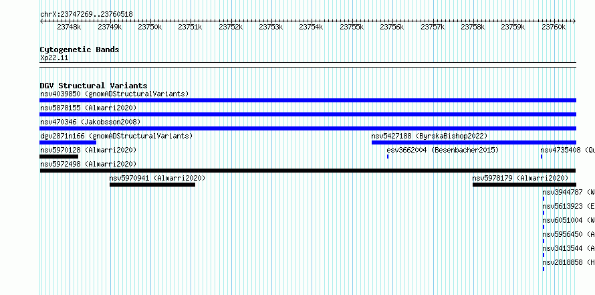Click the 23758k ruler tick label
This screenshot has height=295, width=595.
[x=473, y=27]
